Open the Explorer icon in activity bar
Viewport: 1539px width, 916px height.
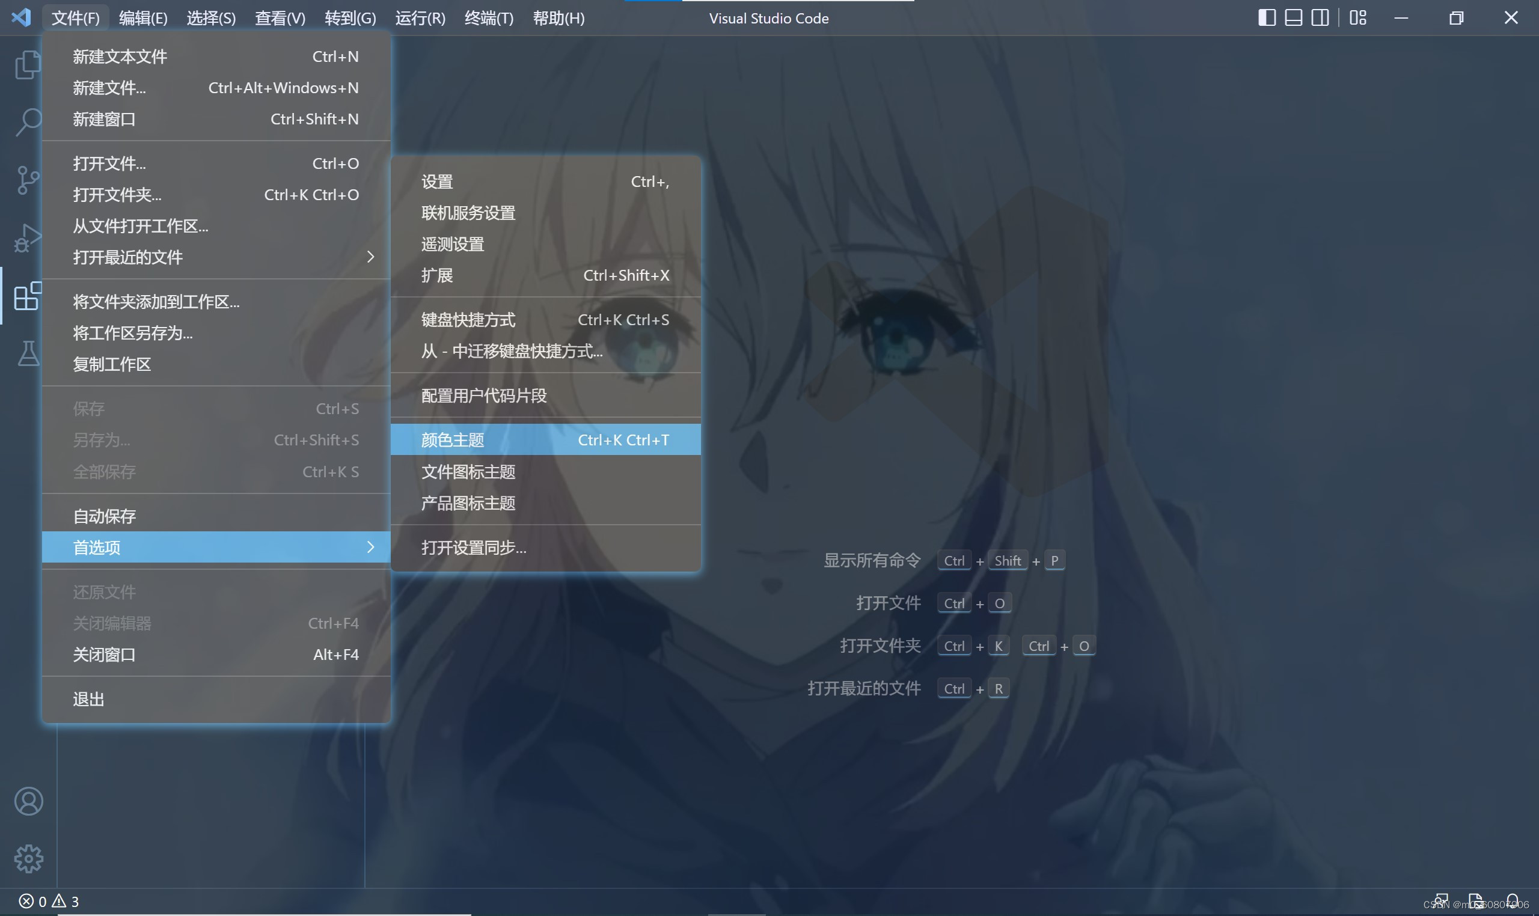point(27,64)
